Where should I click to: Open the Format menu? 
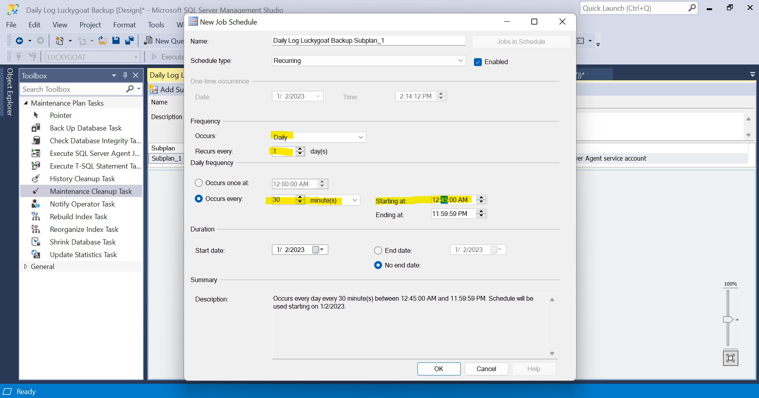tap(124, 25)
